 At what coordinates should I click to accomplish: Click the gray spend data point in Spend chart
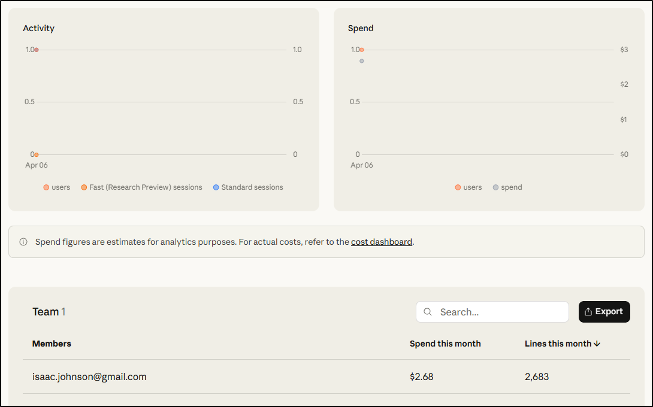pos(362,61)
